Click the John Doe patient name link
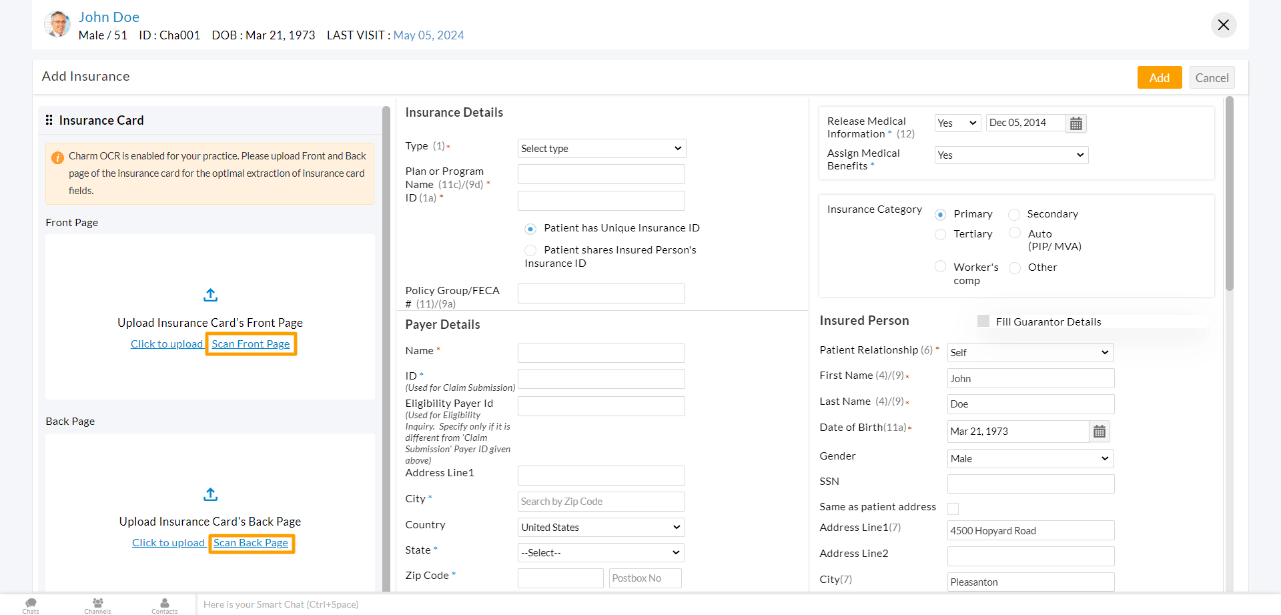Viewport: 1281px width, 615px height. coord(109,17)
